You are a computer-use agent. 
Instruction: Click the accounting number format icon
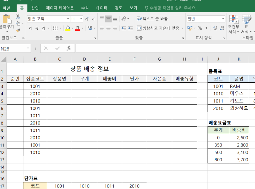pyautogui.click(x=190, y=28)
